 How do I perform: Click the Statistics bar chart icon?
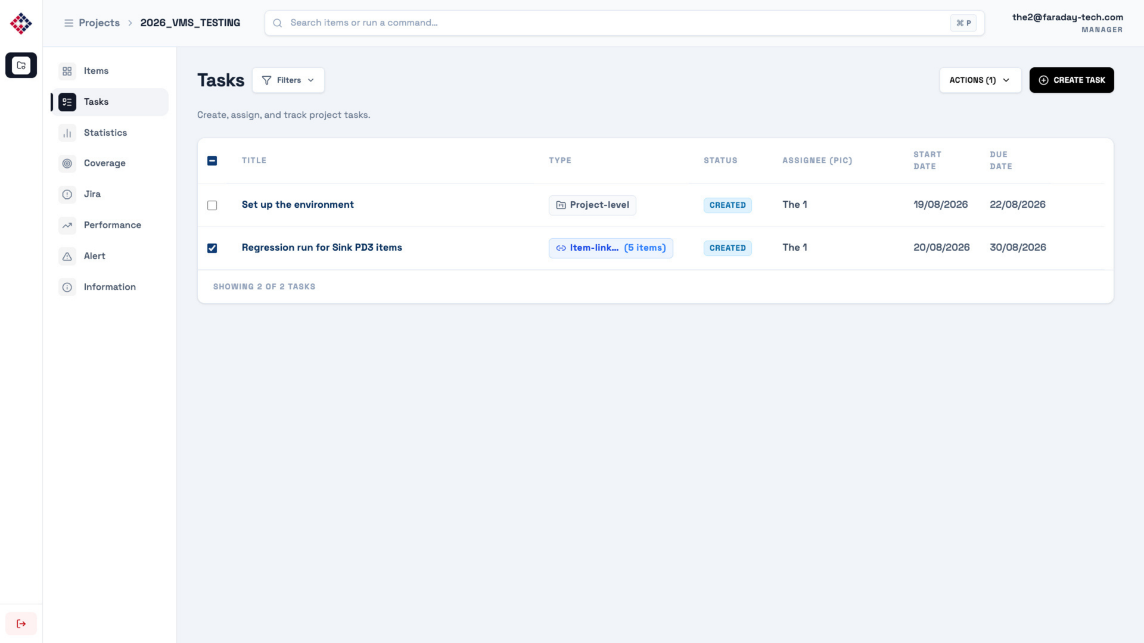pyautogui.click(x=67, y=133)
